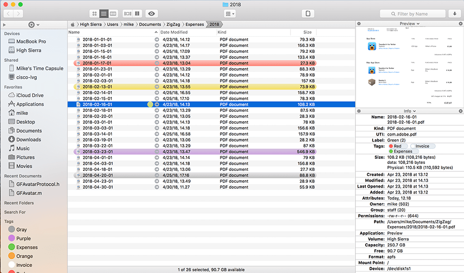The height and width of the screenshot is (273, 464).
Task: Sort files by Size column header
Action: [x=307, y=32]
